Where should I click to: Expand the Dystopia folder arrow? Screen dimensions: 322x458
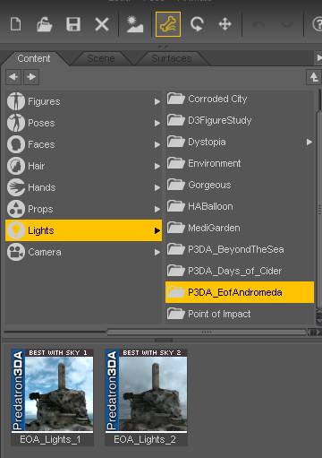click(309, 142)
